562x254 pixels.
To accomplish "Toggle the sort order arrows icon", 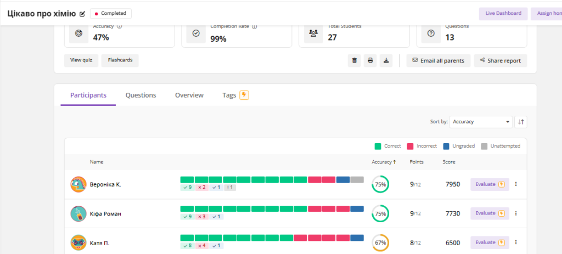I will point(521,122).
